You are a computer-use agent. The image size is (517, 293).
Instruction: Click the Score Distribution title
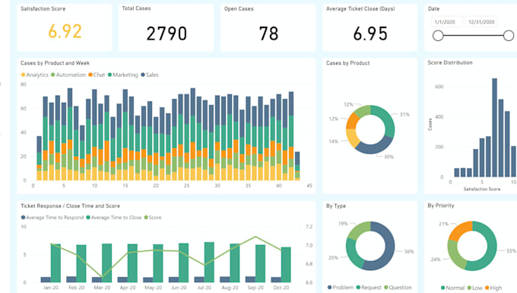click(x=450, y=62)
